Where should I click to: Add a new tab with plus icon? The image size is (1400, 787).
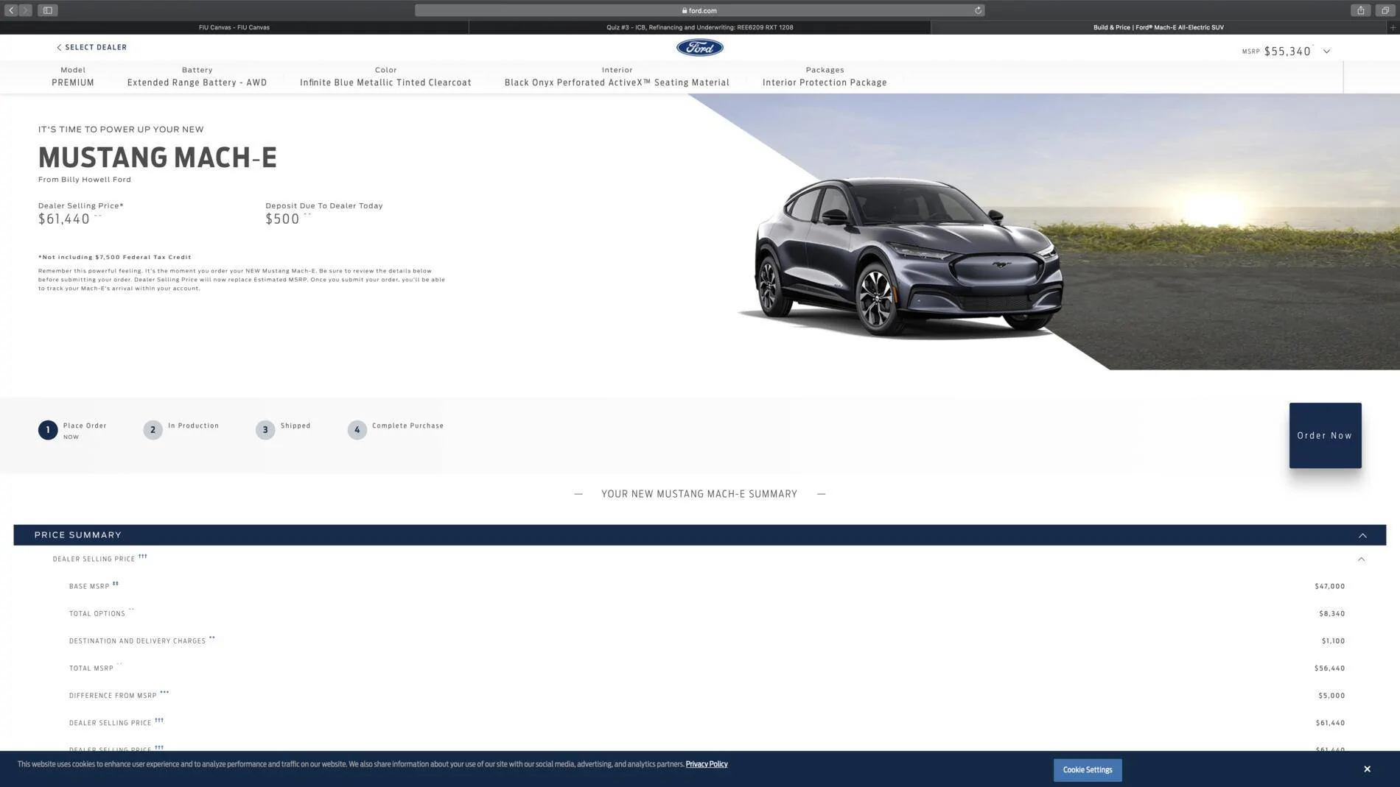1393,27
